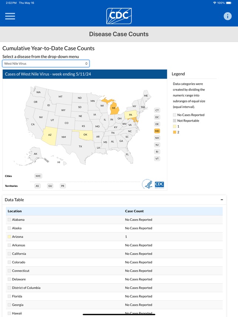The image size is (238, 317).
Task: Click the HHS seal below the map
Action: (x=147, y=184)
